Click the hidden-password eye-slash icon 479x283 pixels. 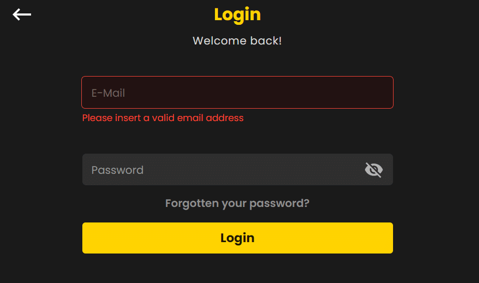(x=373, y=170)
